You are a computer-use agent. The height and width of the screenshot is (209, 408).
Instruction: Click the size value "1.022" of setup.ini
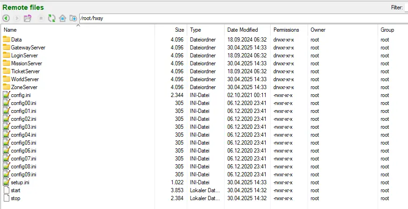click(177, 182)
